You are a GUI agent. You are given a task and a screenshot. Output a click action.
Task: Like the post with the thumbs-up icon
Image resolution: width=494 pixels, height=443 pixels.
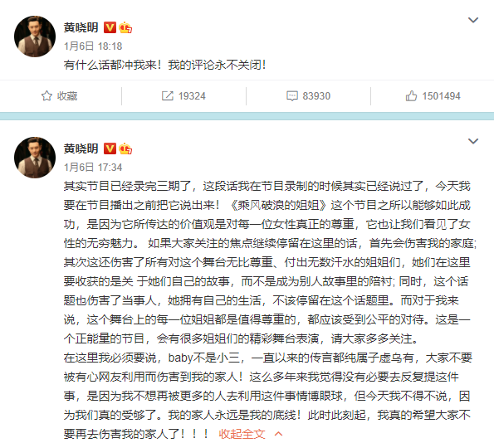point(411,95)
